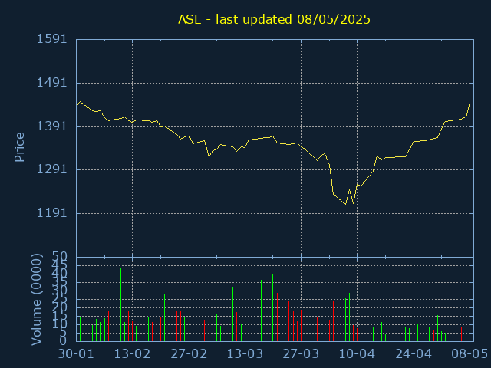This screenshot has width=491, height=368.
Task: Click the 1591 price axis label
Action: click(x=52, y=39)
